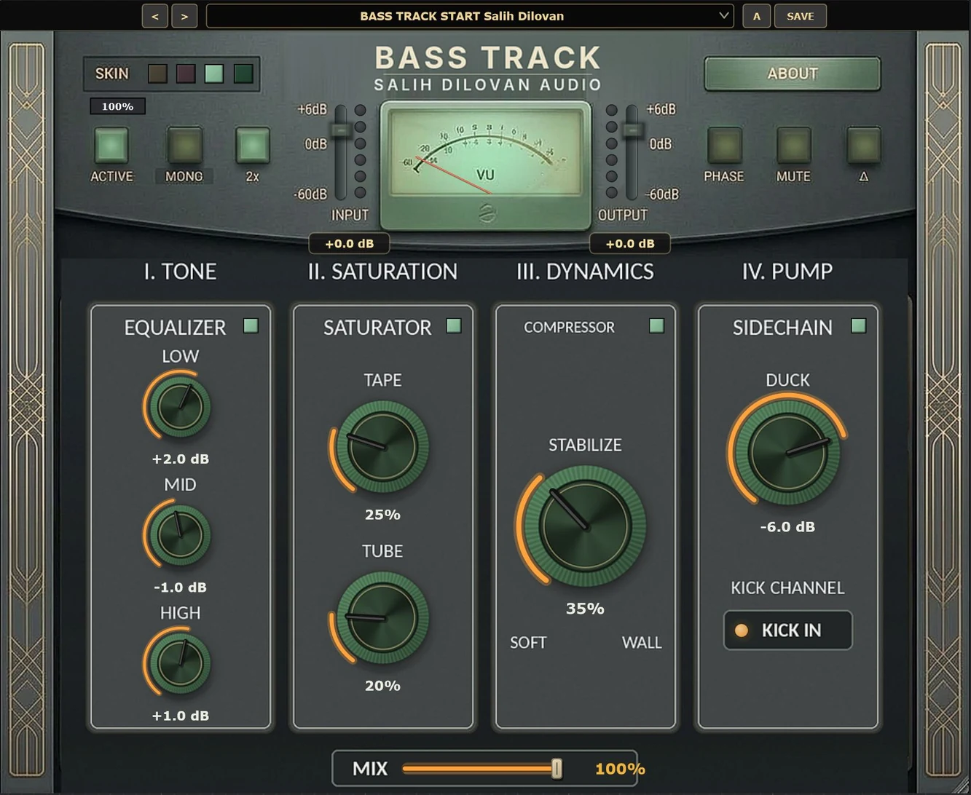Open the preset dropdown list
Image resolution: width=971 pixels, height=795 pixels.
tap(469, 16)
